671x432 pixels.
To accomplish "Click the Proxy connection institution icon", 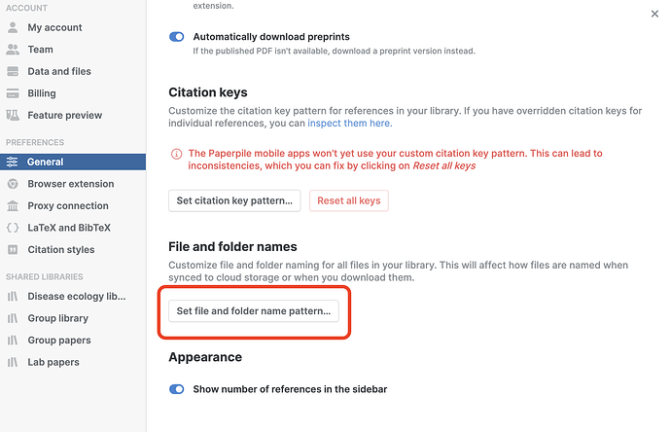I will (13, 205).
